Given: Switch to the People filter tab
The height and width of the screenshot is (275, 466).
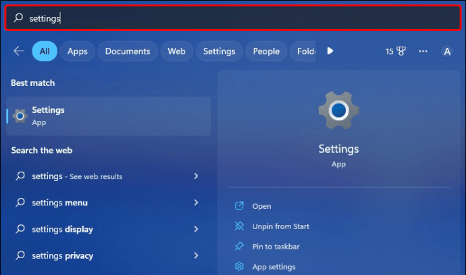Looking at the screenshot, I should (x=265, y=51).
